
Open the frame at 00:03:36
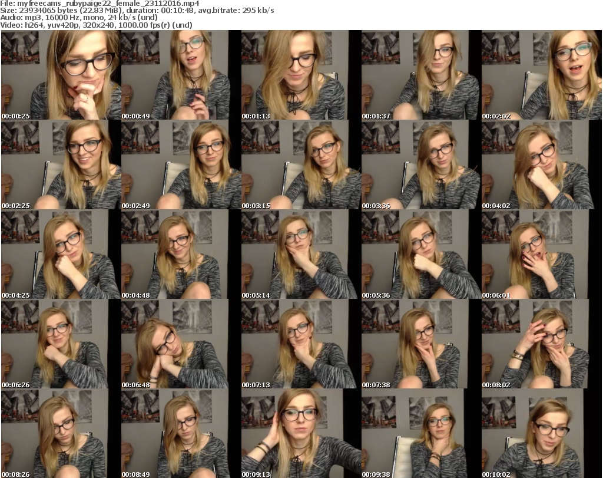[421, 164]
